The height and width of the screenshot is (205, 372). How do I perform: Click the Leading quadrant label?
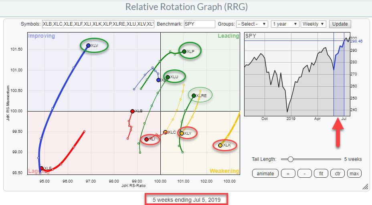(x=228, y=36)
